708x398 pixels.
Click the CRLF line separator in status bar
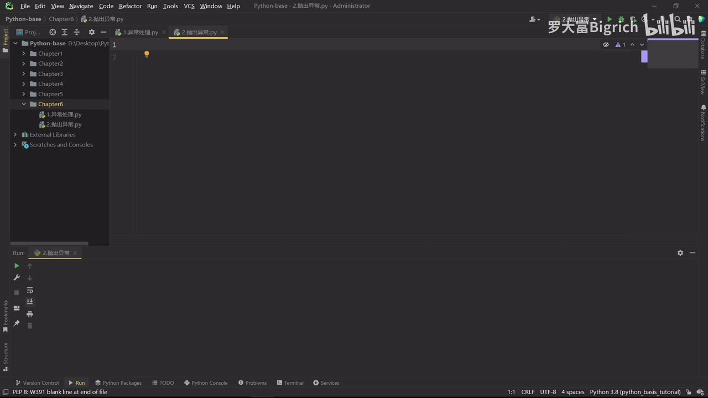528,392
